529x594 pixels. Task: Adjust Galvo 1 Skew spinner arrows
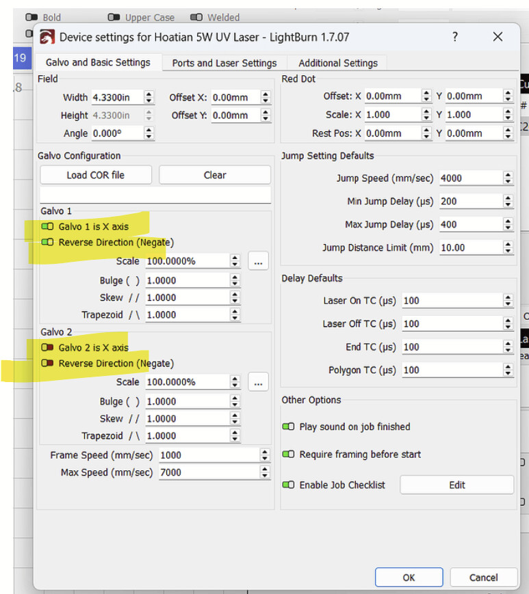tap(235, 297)
